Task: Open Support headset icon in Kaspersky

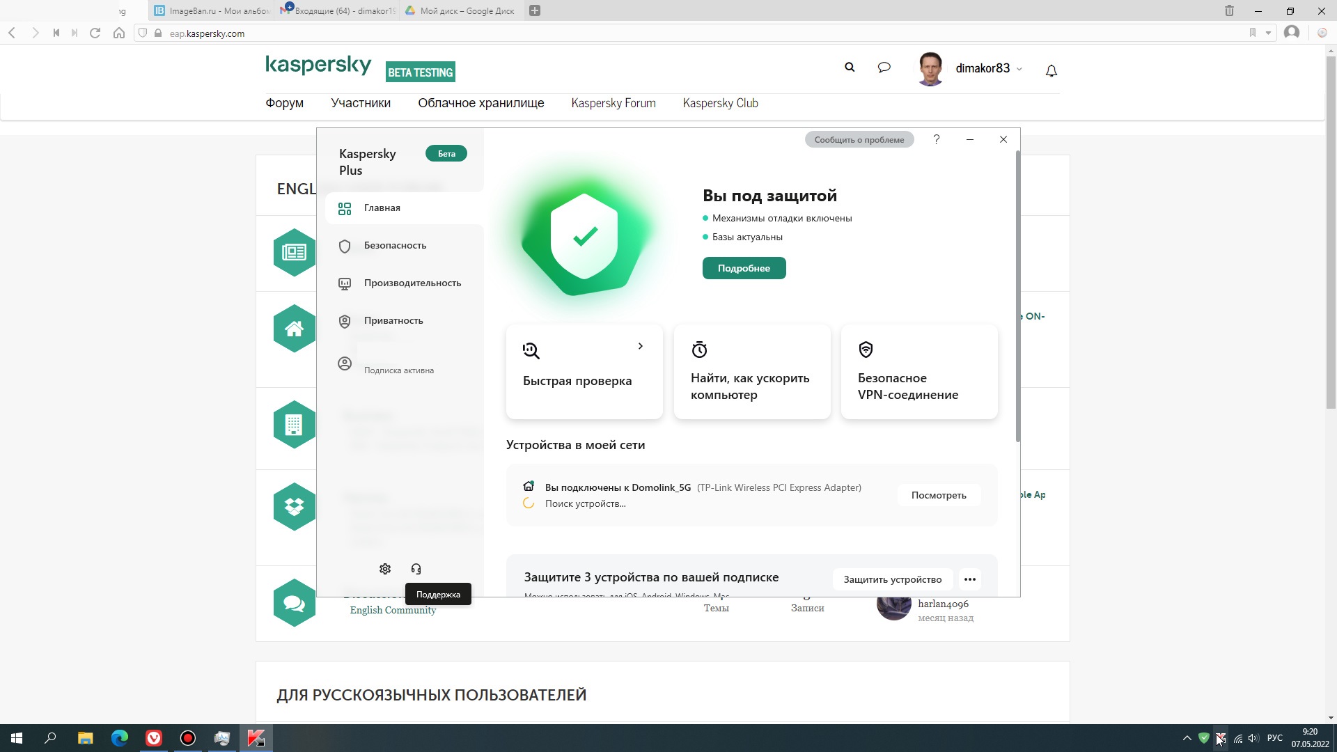Action: coord(416,569)
